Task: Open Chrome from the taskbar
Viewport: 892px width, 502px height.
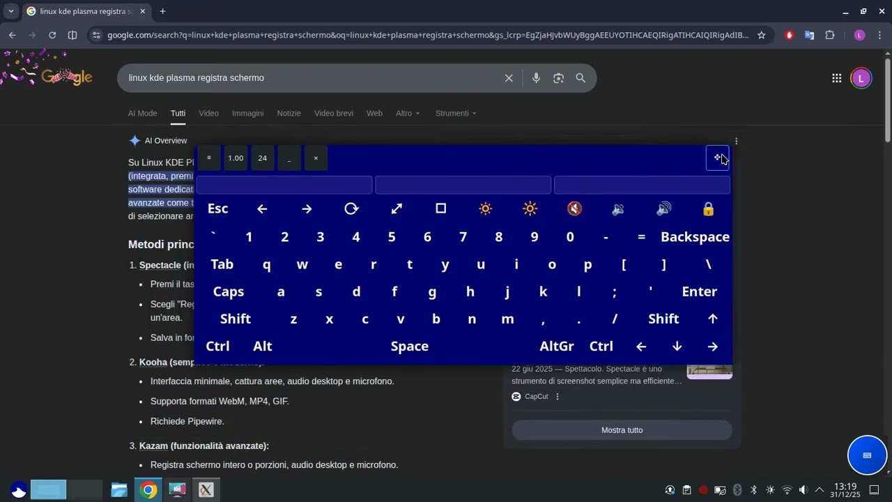Action: [x=148, y=490]
